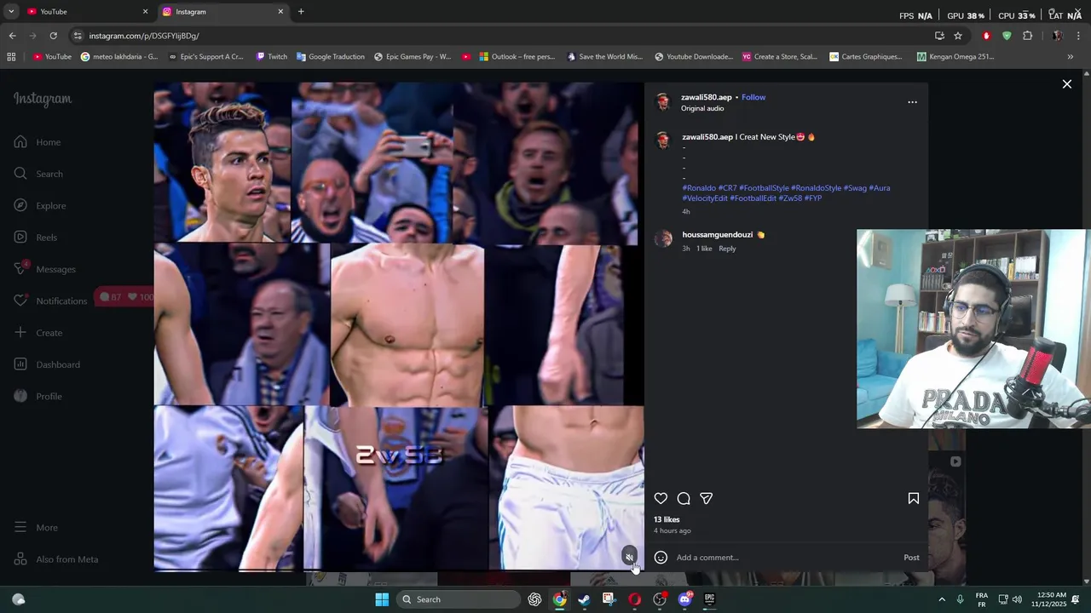Image resolution: width=1091 pixels, height=613 pixels.
Task: Share the post with the paper plane icon
Action: coord(706,498)
